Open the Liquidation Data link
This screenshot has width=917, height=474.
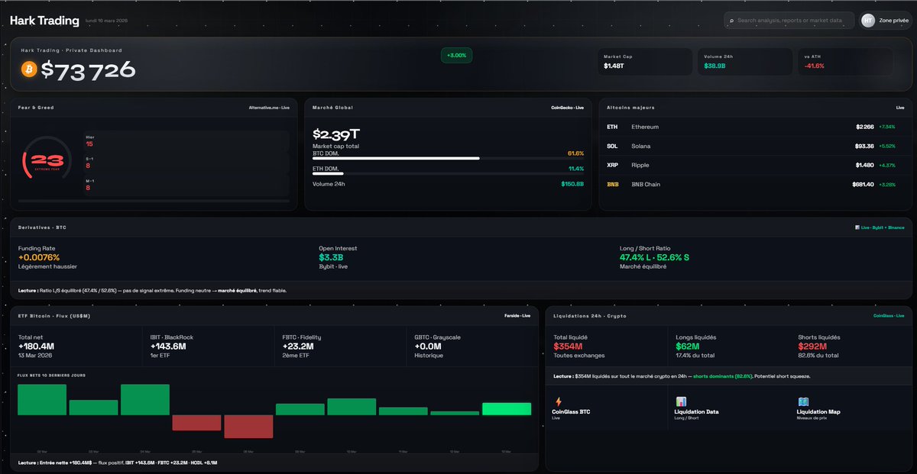[x=697, y=412]
